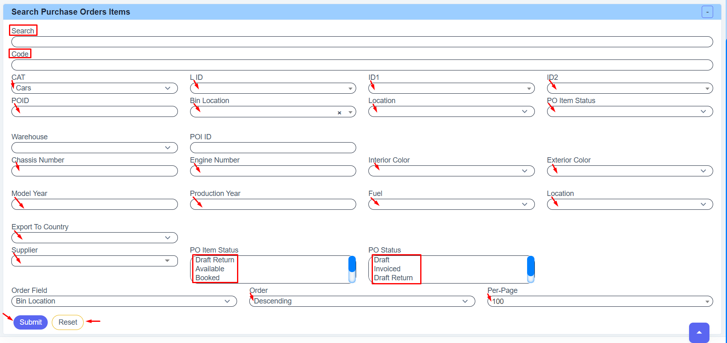The height and width of the screenshot is (343, 727).
Task: Open the Order dropdown showing Descending
Action: (x=362, y=301)
